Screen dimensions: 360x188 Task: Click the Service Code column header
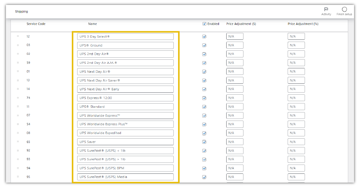(36, 24)
